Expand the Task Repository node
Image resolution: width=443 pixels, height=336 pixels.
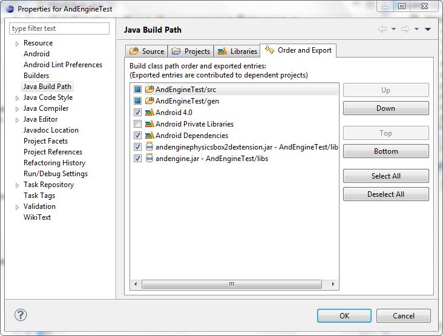[17, 185]
